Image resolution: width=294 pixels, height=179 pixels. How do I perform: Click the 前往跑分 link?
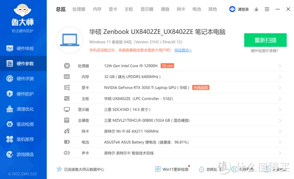click(x=183, y=50)
